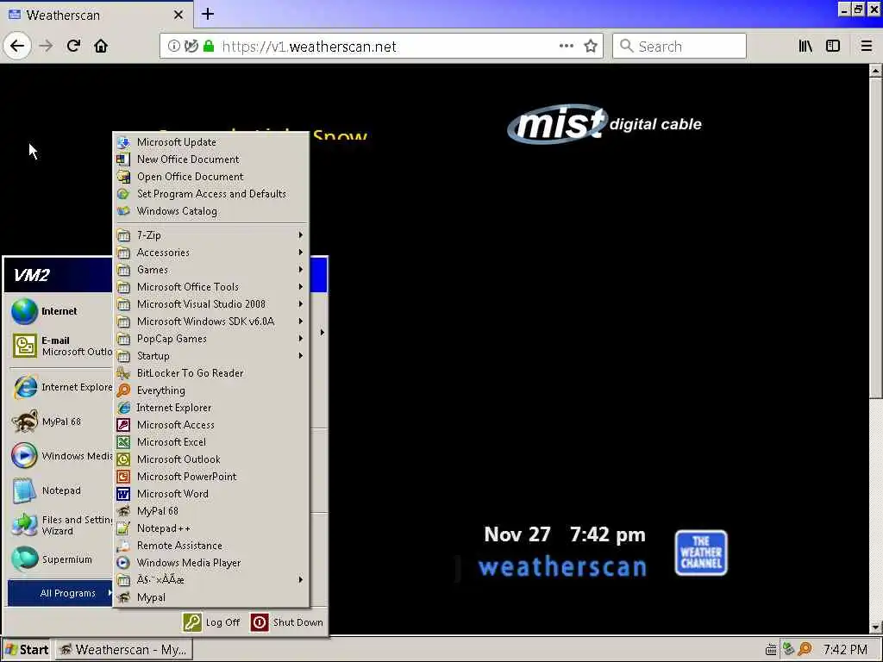Open a new browser tab with plus
This screenshot has width=883, height=662.
pos(207,14)
